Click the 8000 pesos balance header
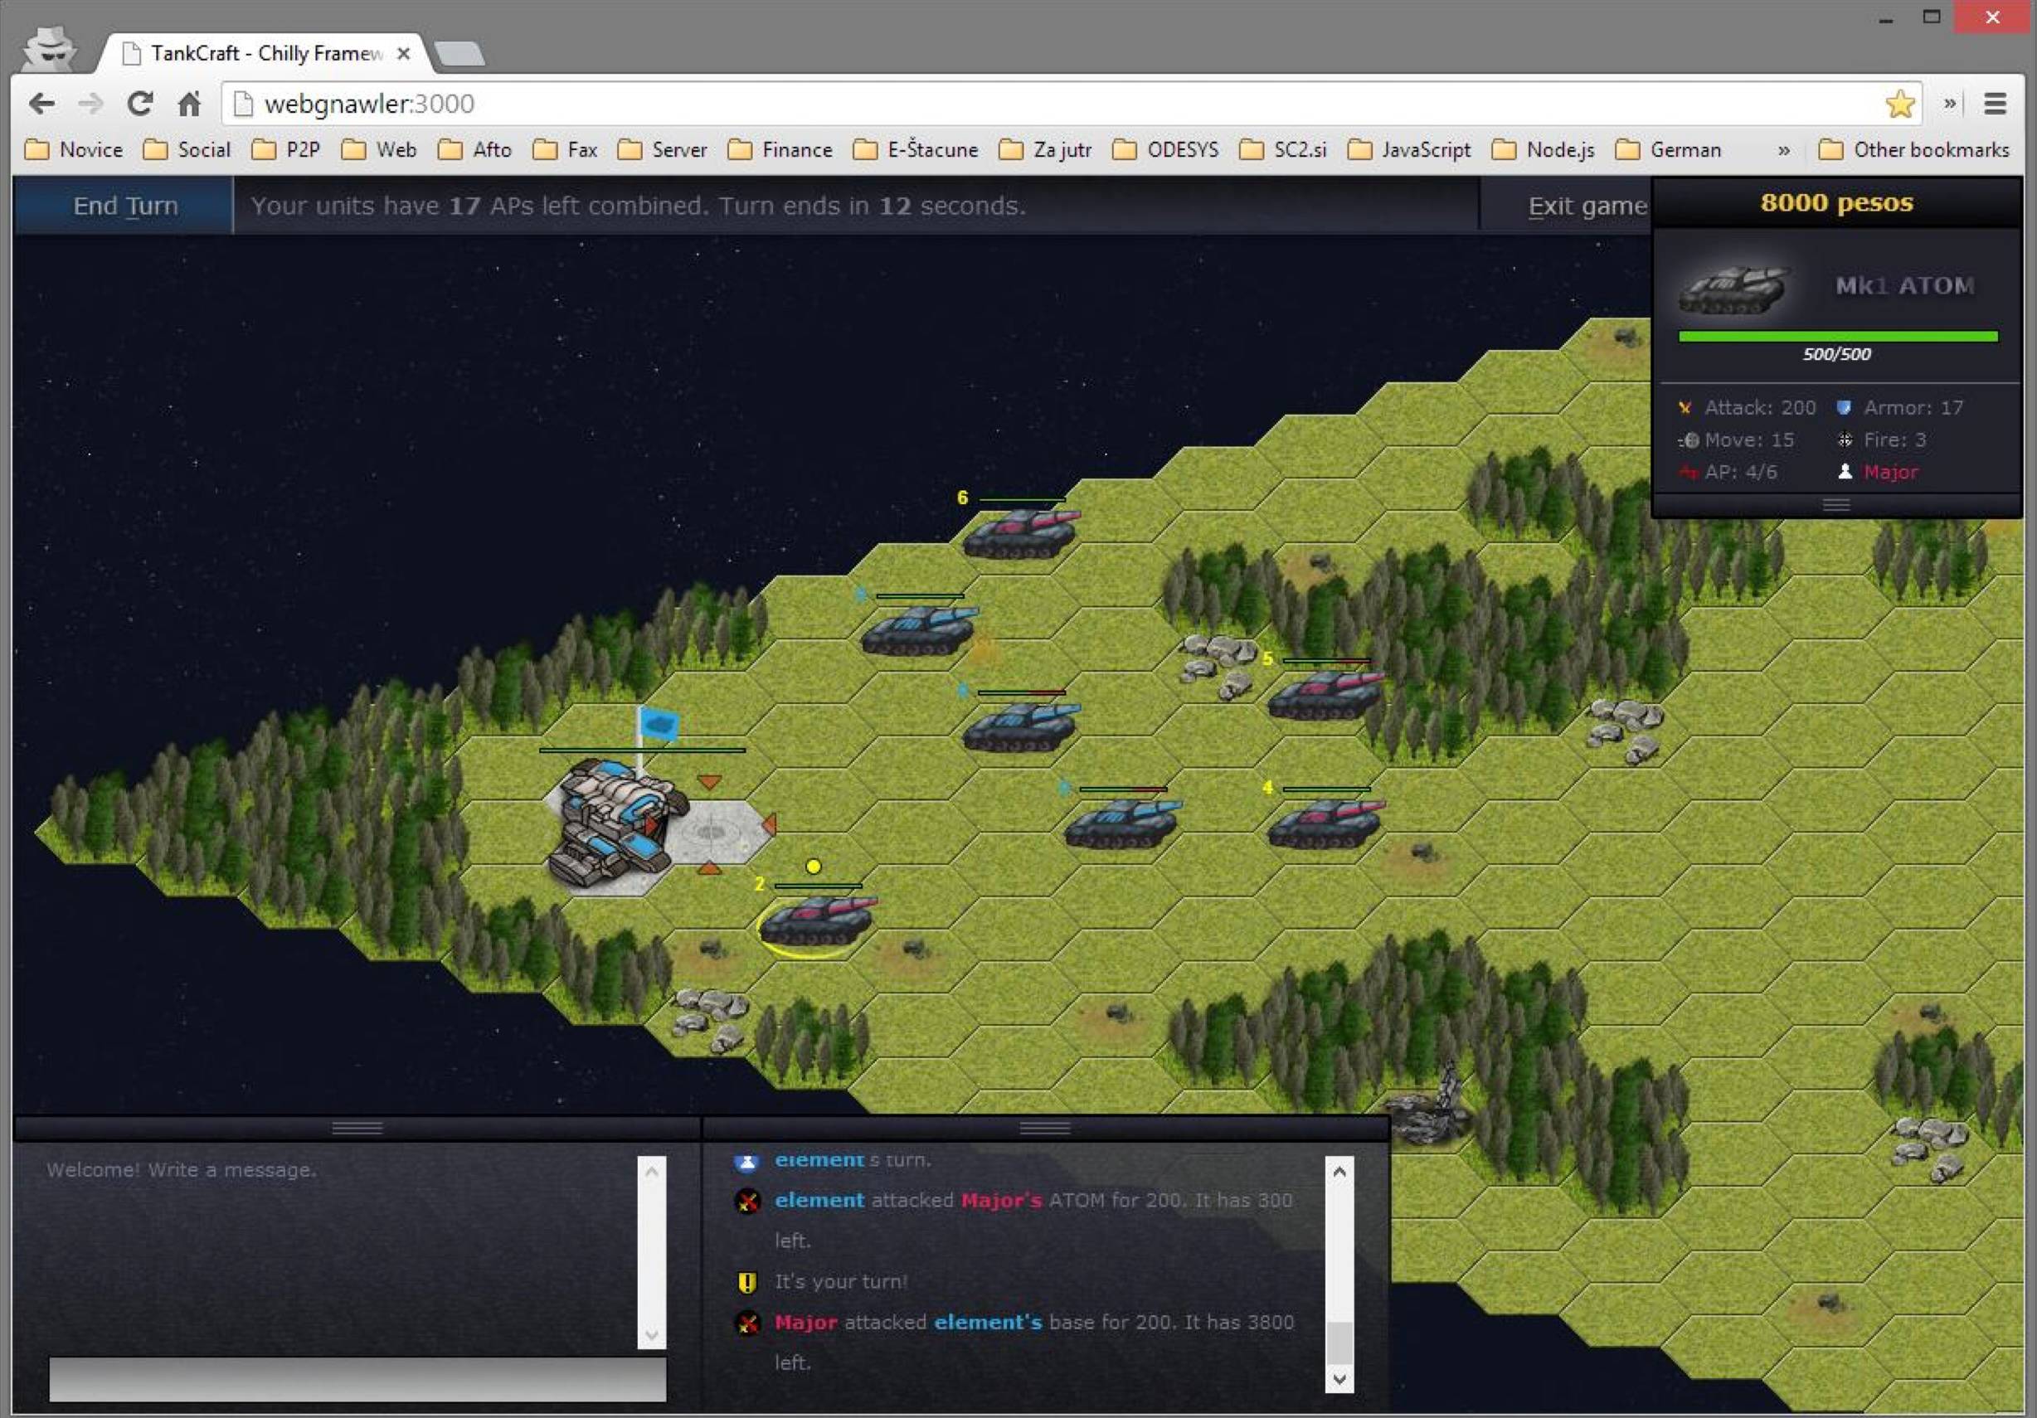Viewport: 2037px width, 1418px height. point(1836,203)
